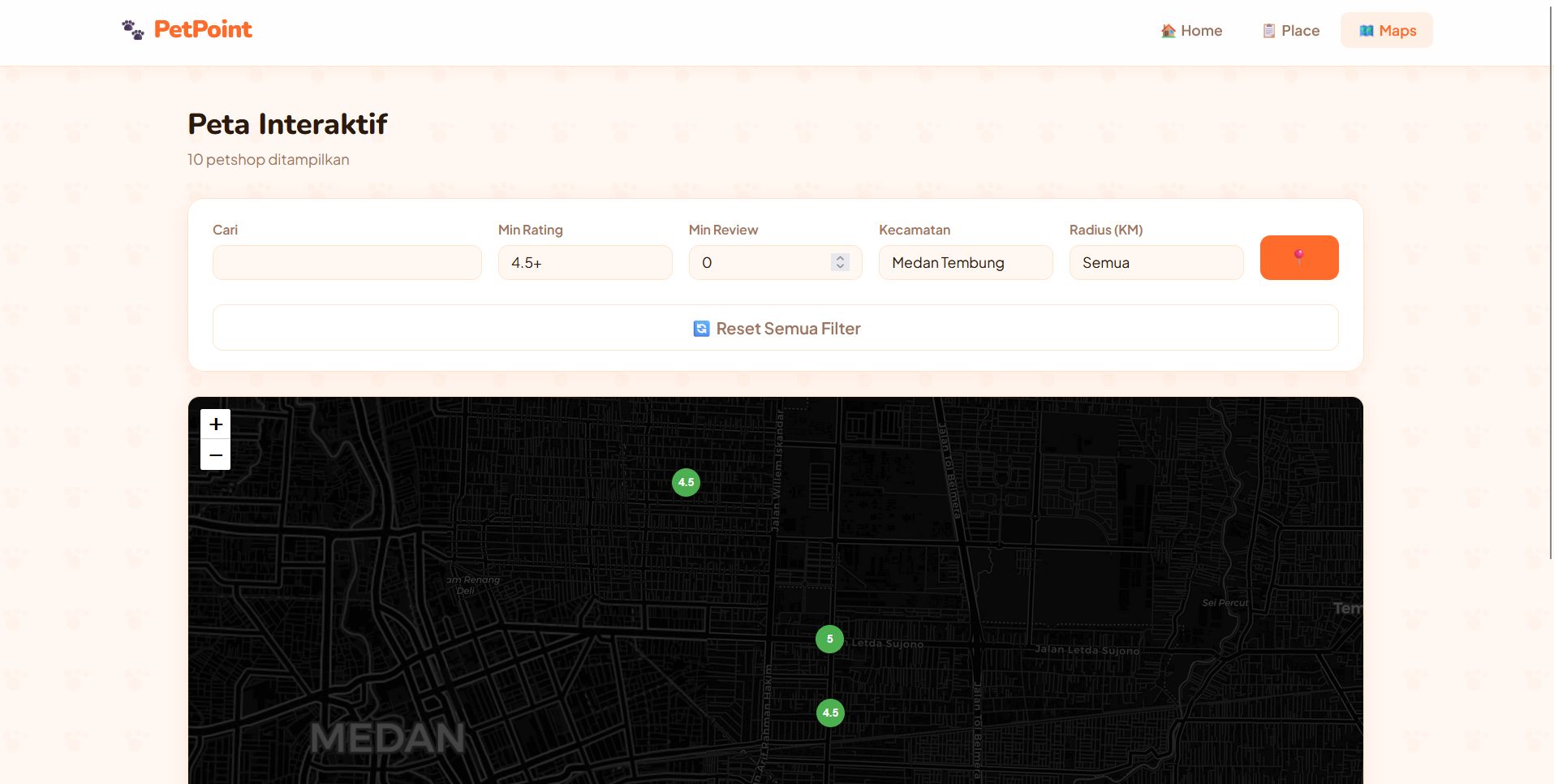Click the Min Review label

[x=723, y=230]
